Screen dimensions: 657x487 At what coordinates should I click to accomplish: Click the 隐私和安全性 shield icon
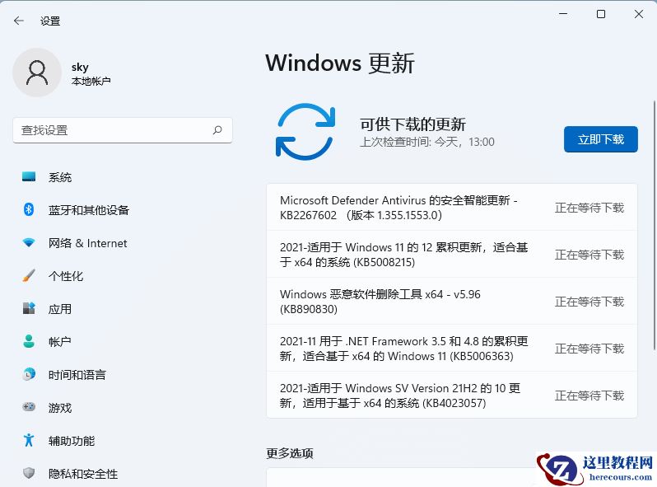click(29, 473)
